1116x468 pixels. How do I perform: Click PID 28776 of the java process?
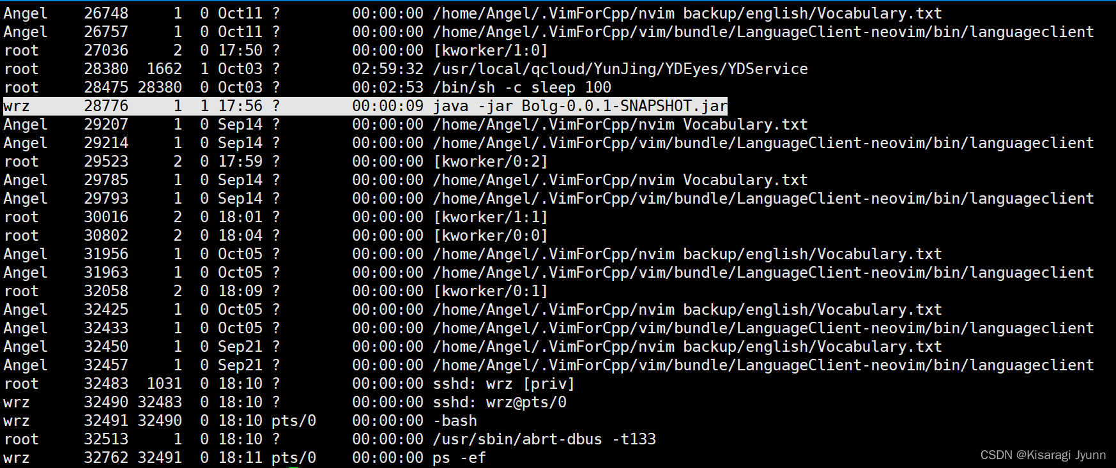(106, 106)
